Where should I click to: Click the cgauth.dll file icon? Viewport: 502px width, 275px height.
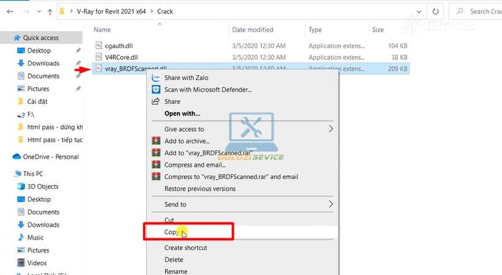click(99, 45)
